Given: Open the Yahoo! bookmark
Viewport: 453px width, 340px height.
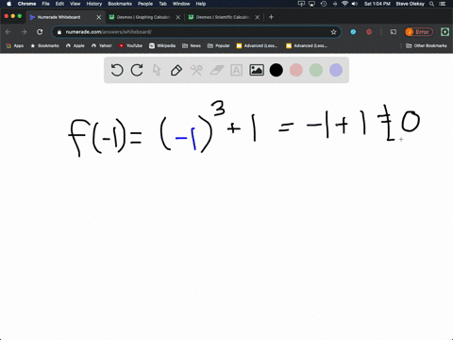Looking at the screenshot, I should pyautogui.click(x=102, y=45).
